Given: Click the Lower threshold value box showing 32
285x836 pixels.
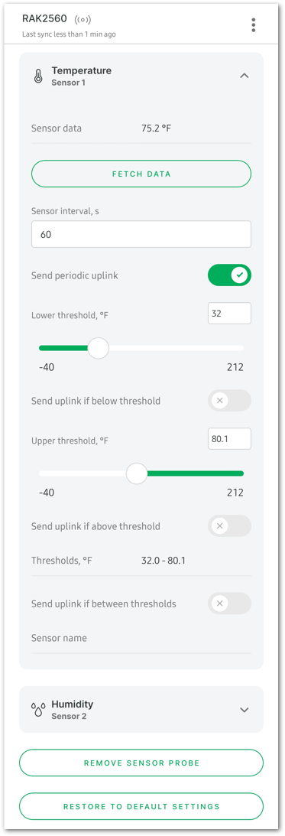Looking at the screenshot, I should [x=229, y=314].
